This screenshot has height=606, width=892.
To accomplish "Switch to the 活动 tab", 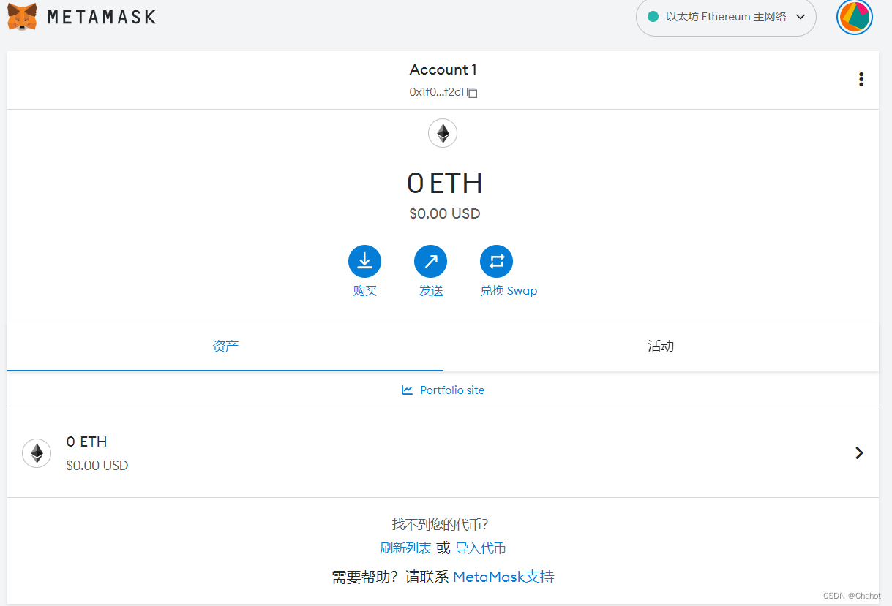I will point(661,346).
